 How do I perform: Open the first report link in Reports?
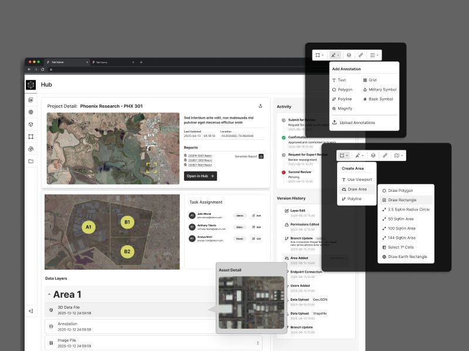tap(200, 156)
